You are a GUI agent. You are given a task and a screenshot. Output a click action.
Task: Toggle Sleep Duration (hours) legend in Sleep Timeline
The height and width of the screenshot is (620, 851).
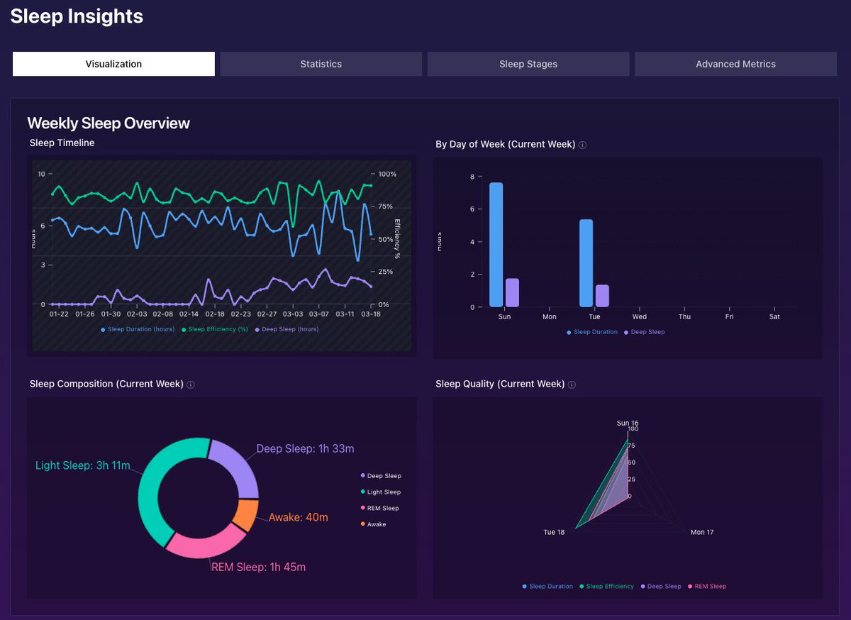tap(138, 329)
